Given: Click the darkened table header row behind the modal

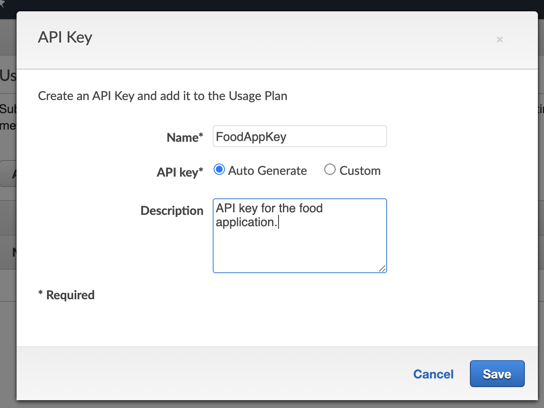Looking at the screenshot, I should 9,252.
